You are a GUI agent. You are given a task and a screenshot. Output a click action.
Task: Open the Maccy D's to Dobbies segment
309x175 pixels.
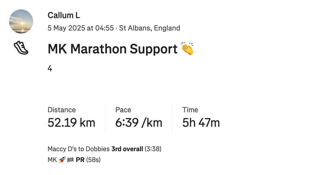click(x=79, y=149)
